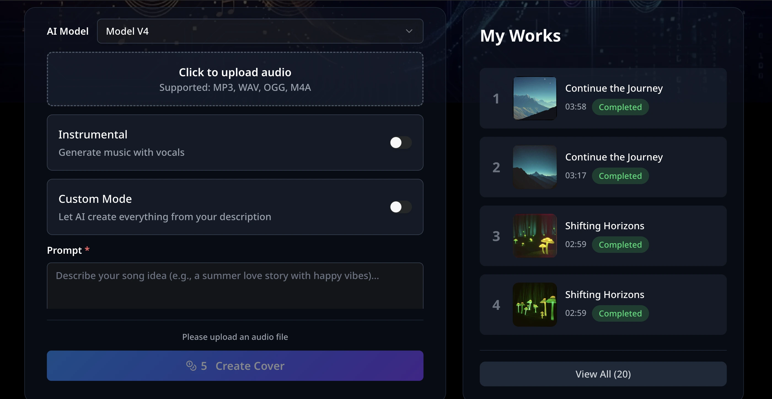Screen dimensions: 772x399
Task: Open the mountain artwork thumbnail for track 1
Action: tap(535, 99)
